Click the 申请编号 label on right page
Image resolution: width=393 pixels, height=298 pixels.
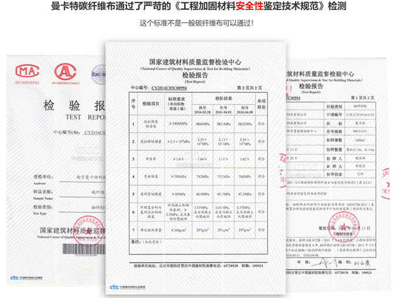tap(334, 115)
